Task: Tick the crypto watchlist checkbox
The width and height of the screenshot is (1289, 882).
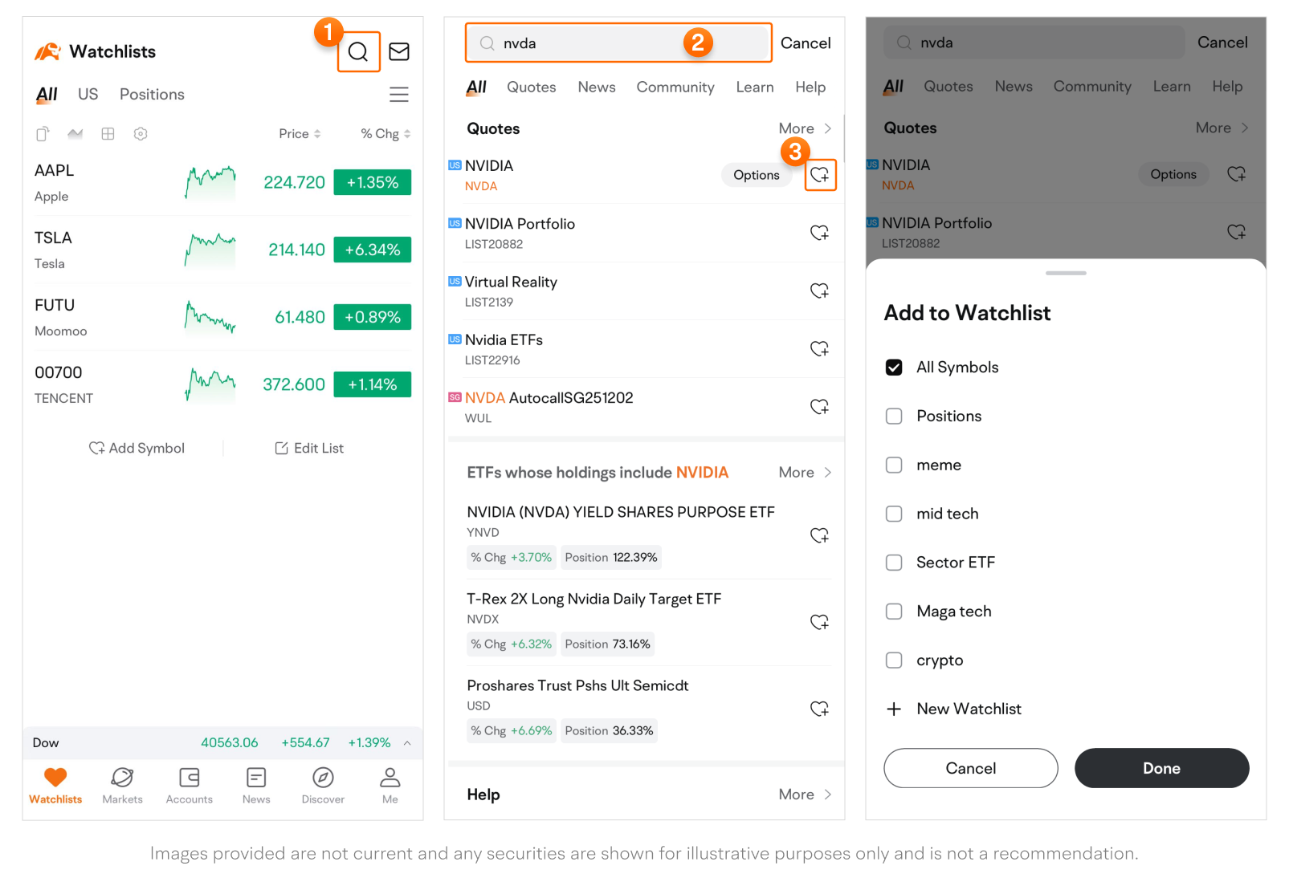Action: (894, 660)
